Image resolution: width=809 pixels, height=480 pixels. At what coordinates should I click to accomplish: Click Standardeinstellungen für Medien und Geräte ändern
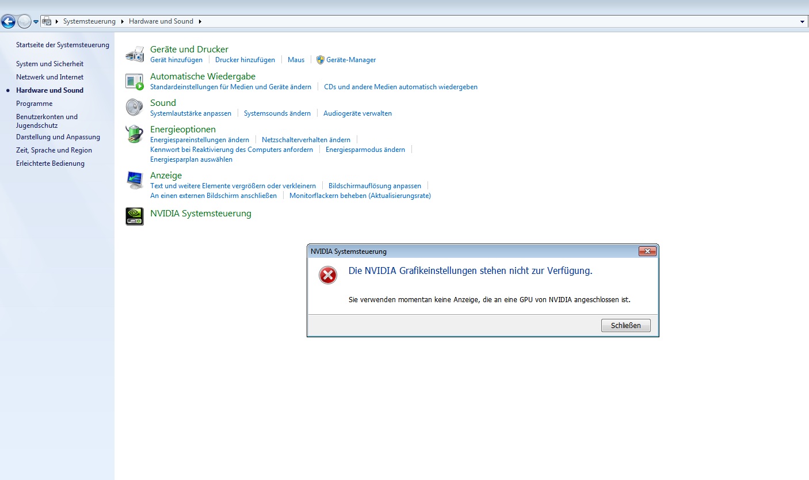231,87
